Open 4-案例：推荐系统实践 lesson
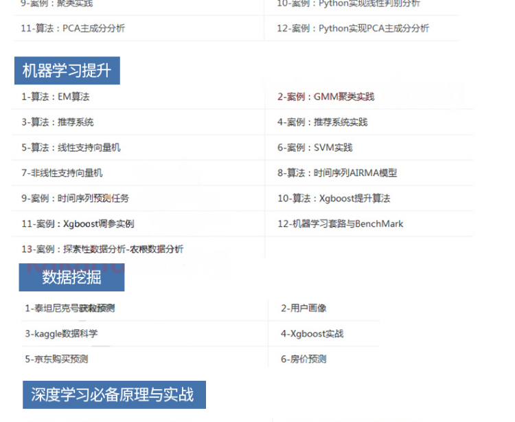Image resolution: width=515 pixels, height=422 pixels. tap(323, 122)
